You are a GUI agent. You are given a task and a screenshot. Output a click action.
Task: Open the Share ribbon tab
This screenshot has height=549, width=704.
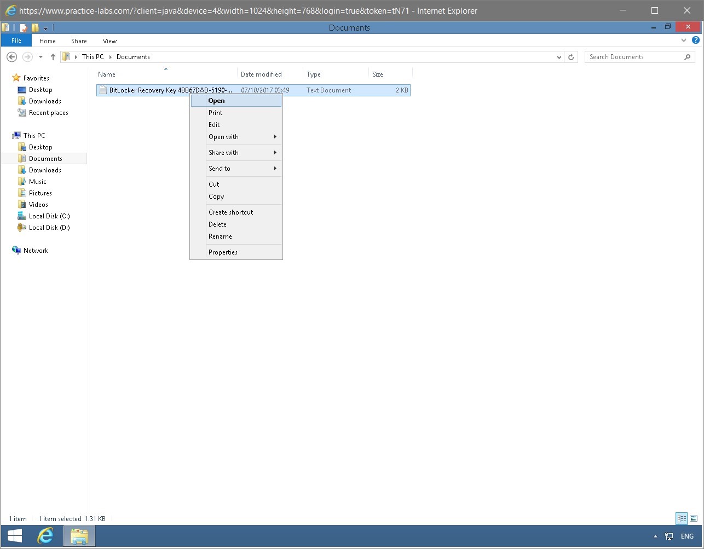pyautogui.click(x=79, y=41)
